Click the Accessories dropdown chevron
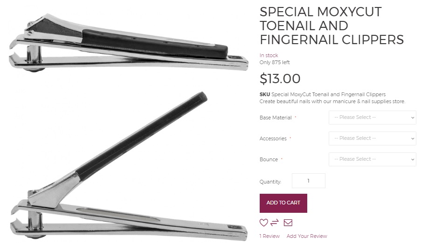Viewport: 421px width, 243px height. 413,138
